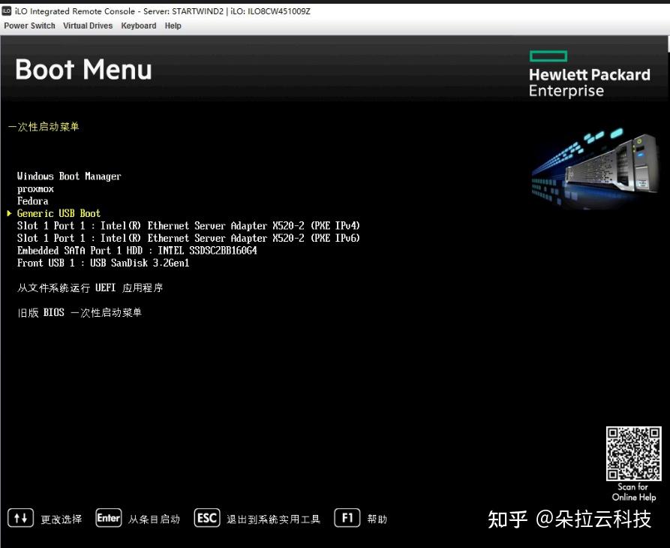Open the Keyboard menu

coord(138,26)
